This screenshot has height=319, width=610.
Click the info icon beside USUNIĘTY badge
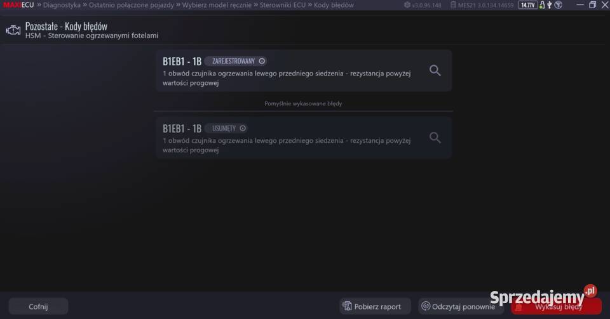click(243, 128)
